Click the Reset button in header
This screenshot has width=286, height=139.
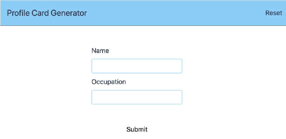[x=274, y=13]
